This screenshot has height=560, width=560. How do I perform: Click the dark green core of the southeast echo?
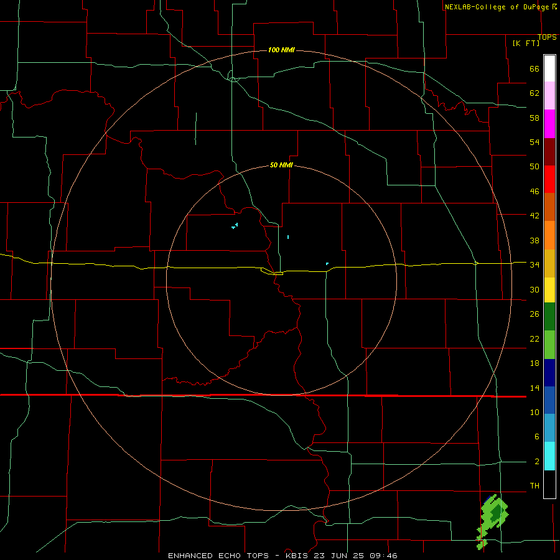pos(497,513)
